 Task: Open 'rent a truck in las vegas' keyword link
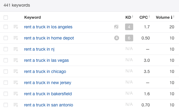[x=46, y=60]
